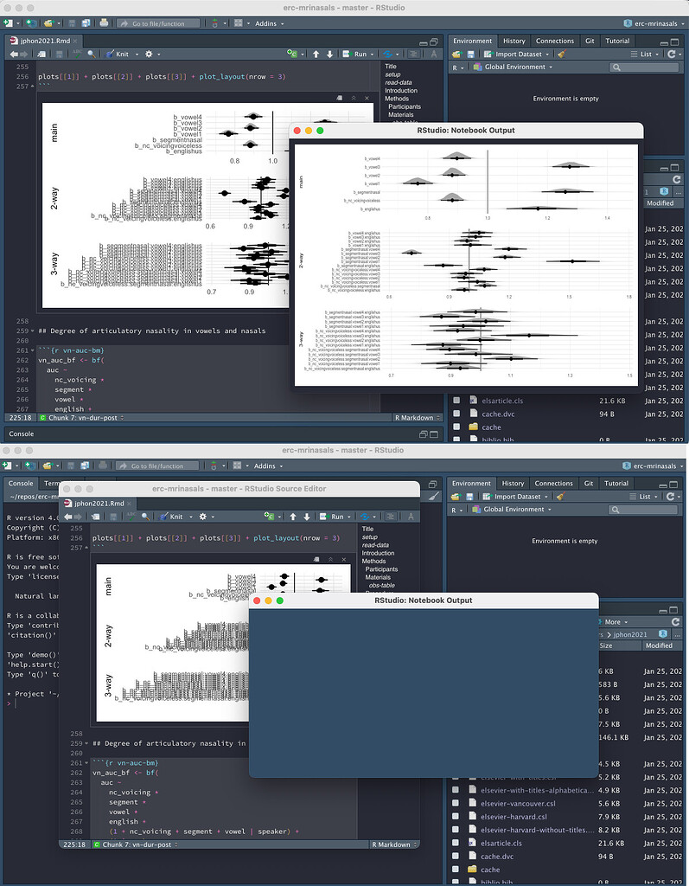The image size is (689, 886).
Task: Toggle document outline icon in top window editor
Action: (414, 54)
